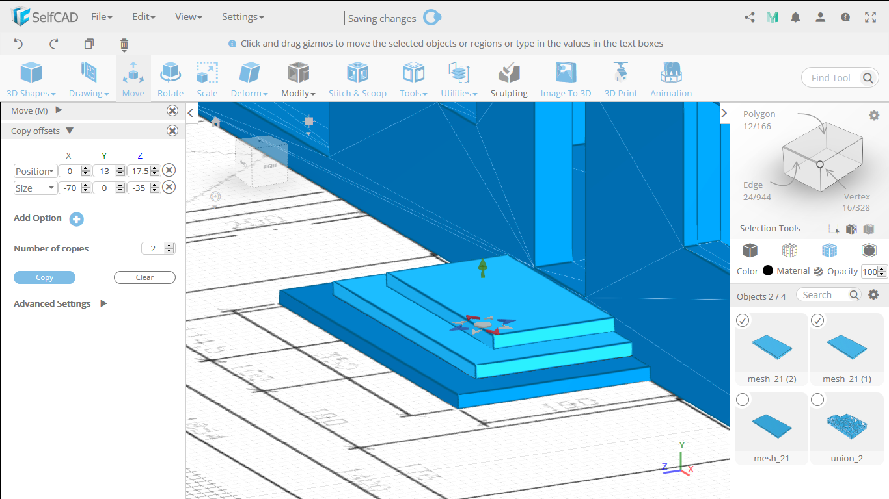The image size is (889, 499).
Task: Open the Image To 3D tool
Action: point(566,79)
